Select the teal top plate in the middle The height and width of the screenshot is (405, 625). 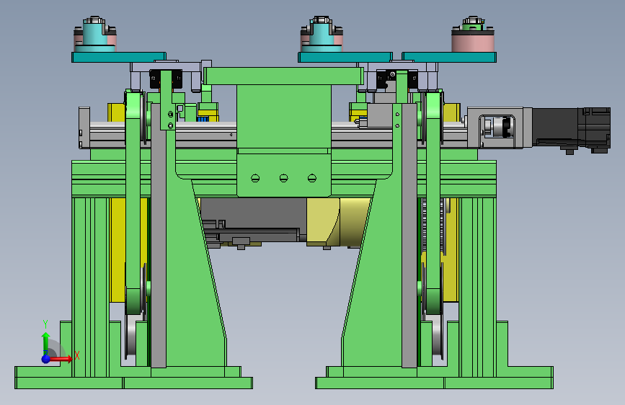(x=345, y=57)
